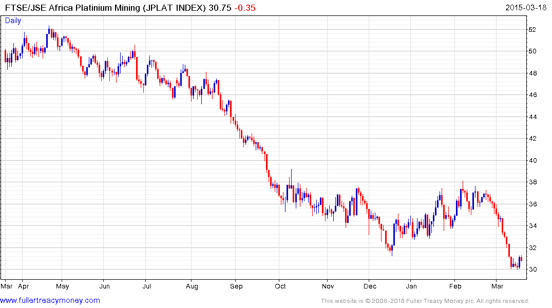Click the 2015-03-18 date in the header
This screenshot has height=308, width=552.
coord(527,8)
